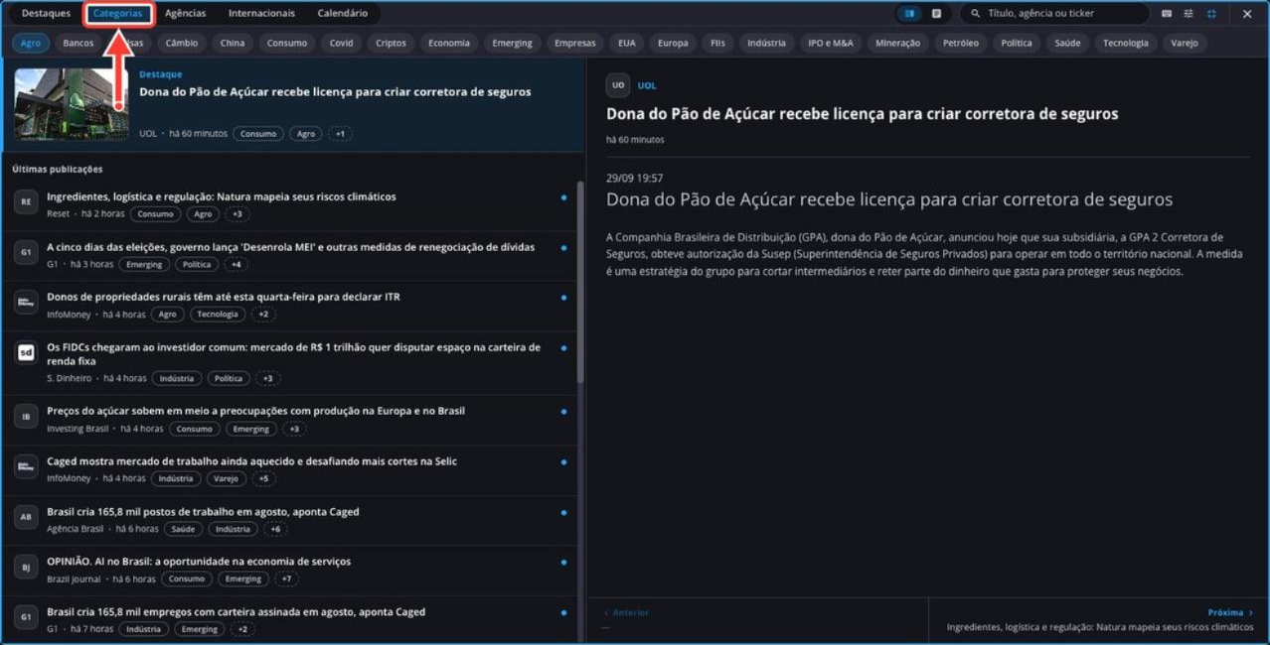Go to Próxima article

click(x=1230, y=612)
